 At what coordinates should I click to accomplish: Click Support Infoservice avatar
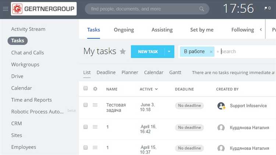pos(221,106)
